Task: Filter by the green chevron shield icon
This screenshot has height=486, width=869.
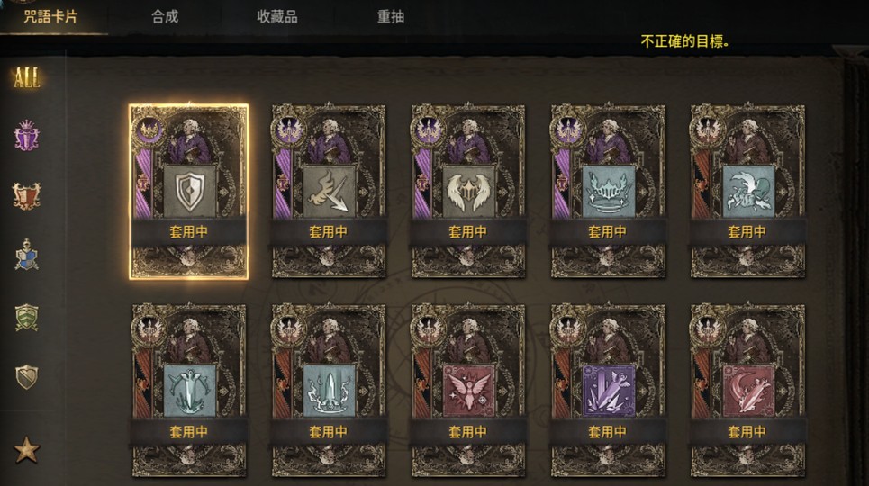Action: click(x=26, y=318)
